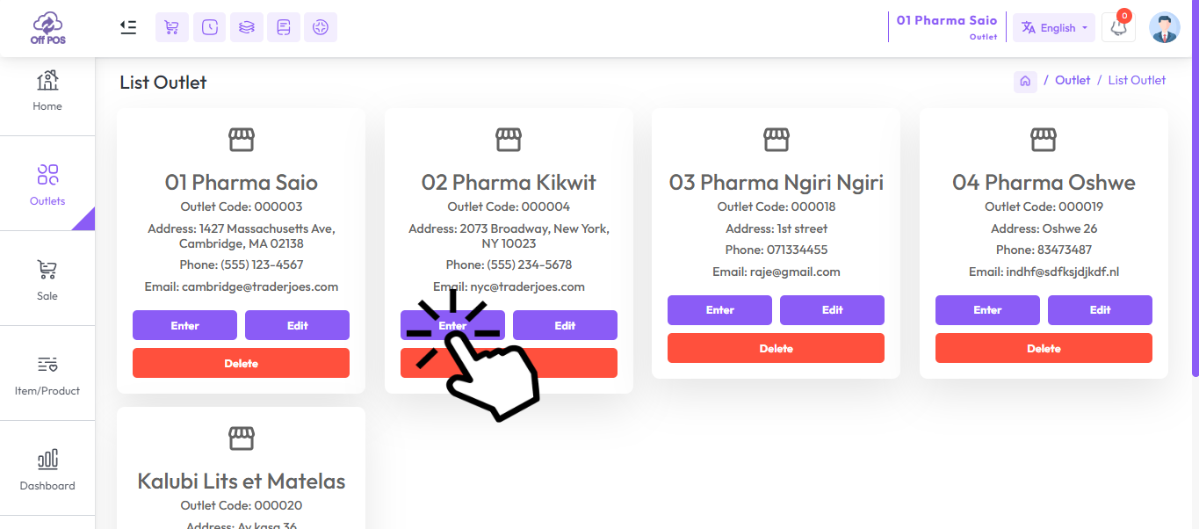Collapse the sidebar using the arrow icon
1199x529 pixels.
(127, 27)
